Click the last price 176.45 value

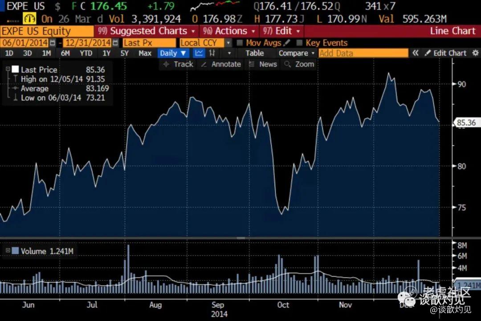click(109, 6)
